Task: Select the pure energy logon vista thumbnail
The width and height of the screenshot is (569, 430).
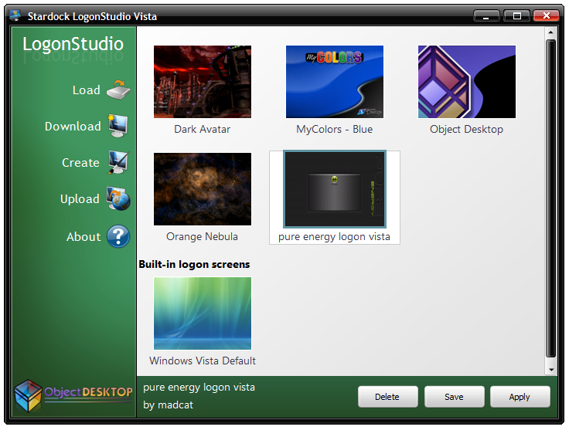Action: (335, 189)
